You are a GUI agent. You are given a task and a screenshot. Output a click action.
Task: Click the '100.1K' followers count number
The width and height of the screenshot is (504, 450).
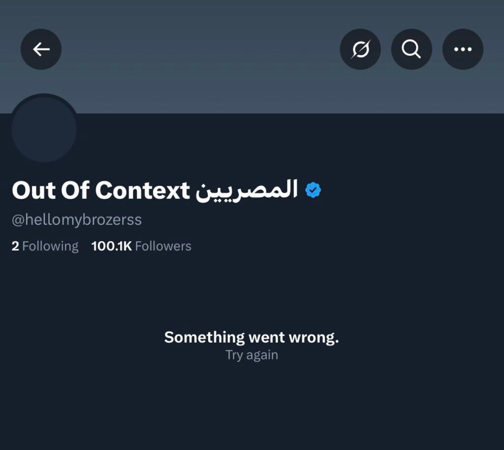pyautogui.click(x=111, y=246)
